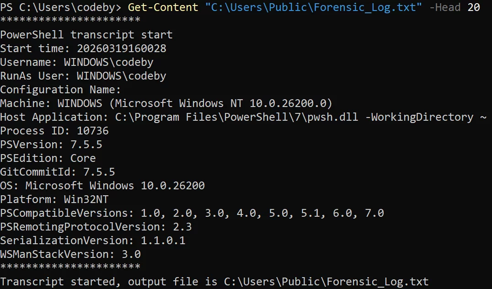This screenshot has height=289, width=492.
Task: Click the Process ID value 10736
Action: click(93, 131)
